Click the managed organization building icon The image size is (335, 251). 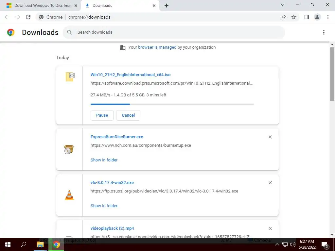point(123,47)
